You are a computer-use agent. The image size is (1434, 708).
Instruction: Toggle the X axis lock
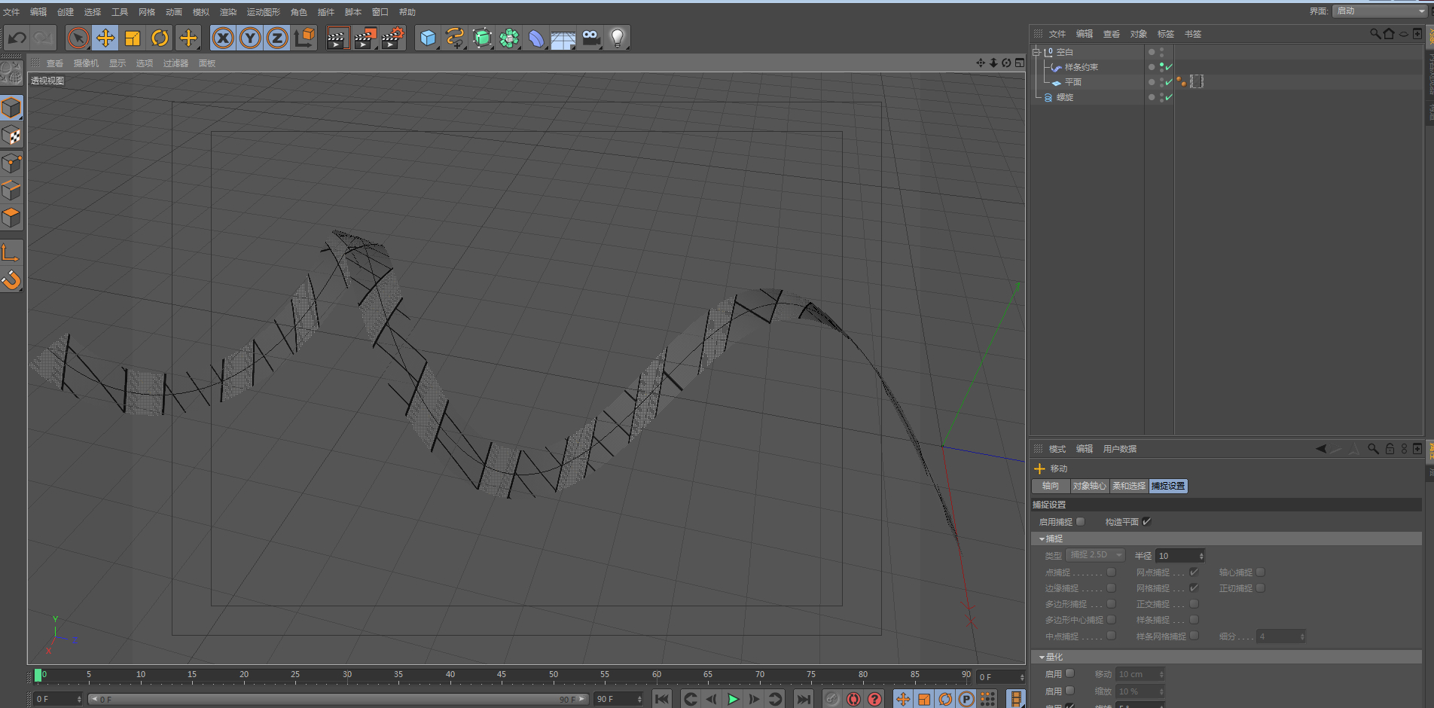coord(223,38)
